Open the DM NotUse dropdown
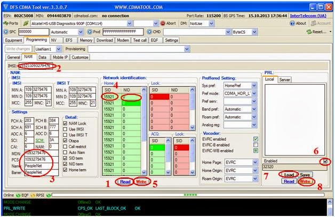This screenshot has height=217, width=335. pos(211,23)
